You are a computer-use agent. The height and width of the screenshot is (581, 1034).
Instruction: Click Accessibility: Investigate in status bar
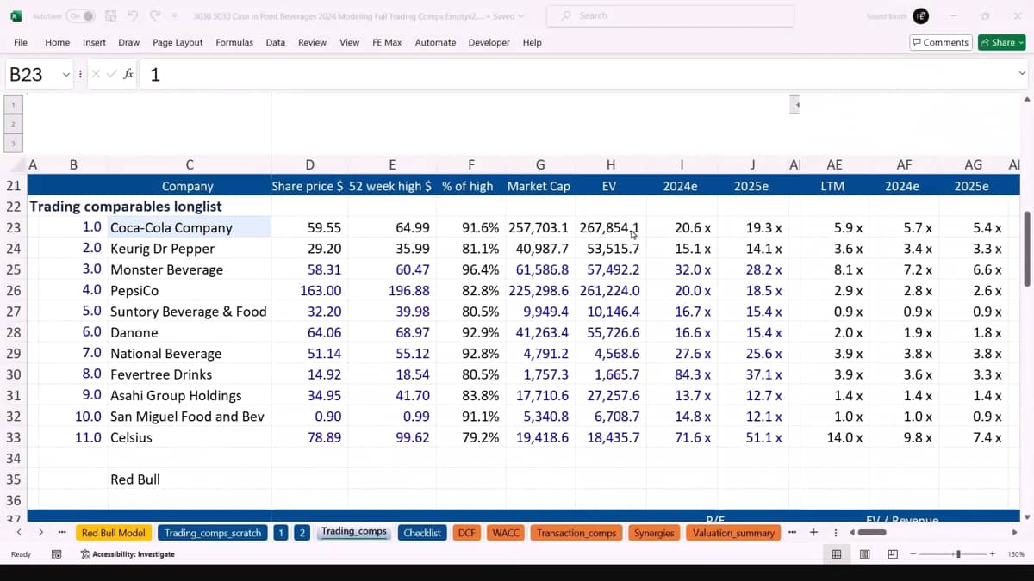coord(128,554)
